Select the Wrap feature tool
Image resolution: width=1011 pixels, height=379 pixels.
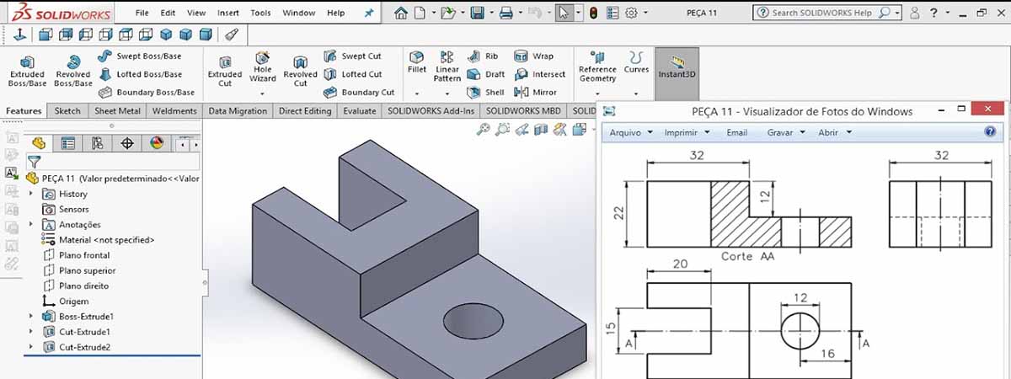tap(533, 56)
